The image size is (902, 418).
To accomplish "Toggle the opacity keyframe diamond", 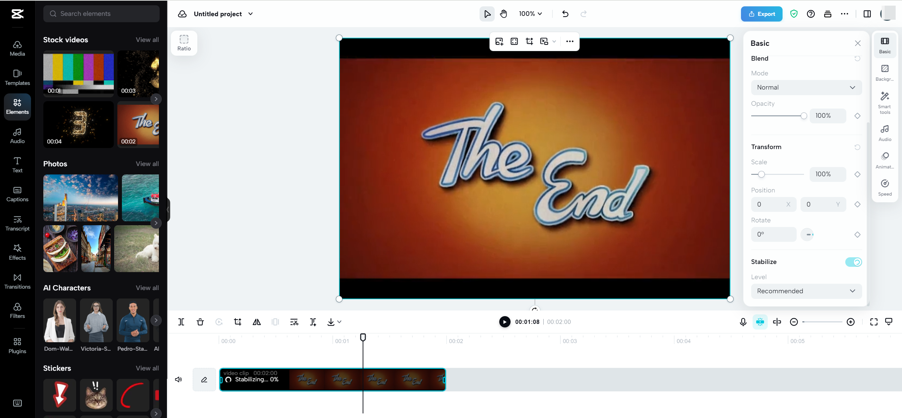I will coord(857,116).
